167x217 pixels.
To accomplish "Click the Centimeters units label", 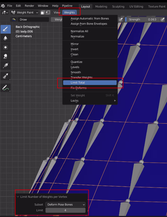I will coord(24,36).
